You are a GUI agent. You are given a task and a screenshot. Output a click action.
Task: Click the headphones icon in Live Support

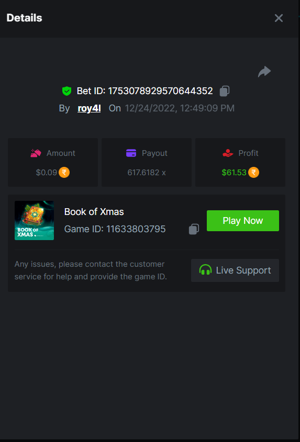click(205, 270)
